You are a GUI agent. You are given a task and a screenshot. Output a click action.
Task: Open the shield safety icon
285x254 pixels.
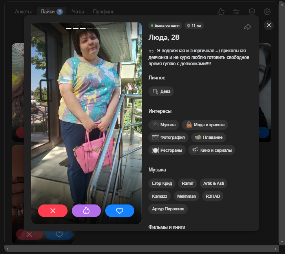pyautogui.click(x=252, y=12)
